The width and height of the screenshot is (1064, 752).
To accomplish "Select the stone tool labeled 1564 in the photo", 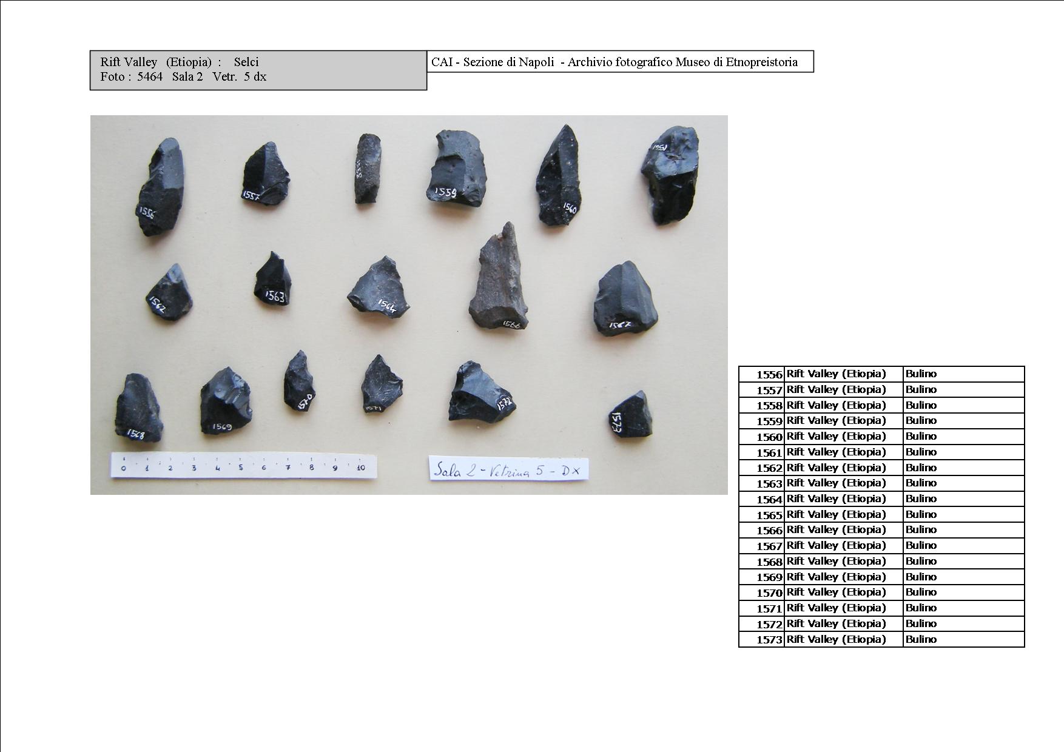I will [x=379, y=287].
